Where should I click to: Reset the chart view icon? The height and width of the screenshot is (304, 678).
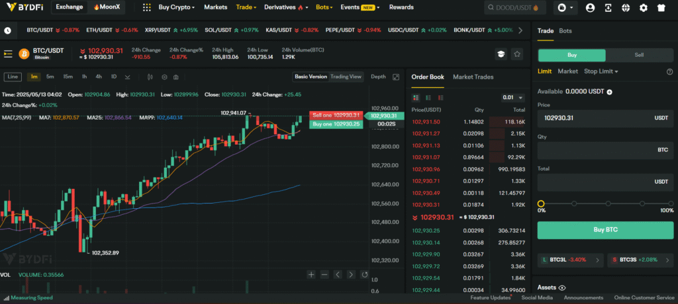(365, 275)
